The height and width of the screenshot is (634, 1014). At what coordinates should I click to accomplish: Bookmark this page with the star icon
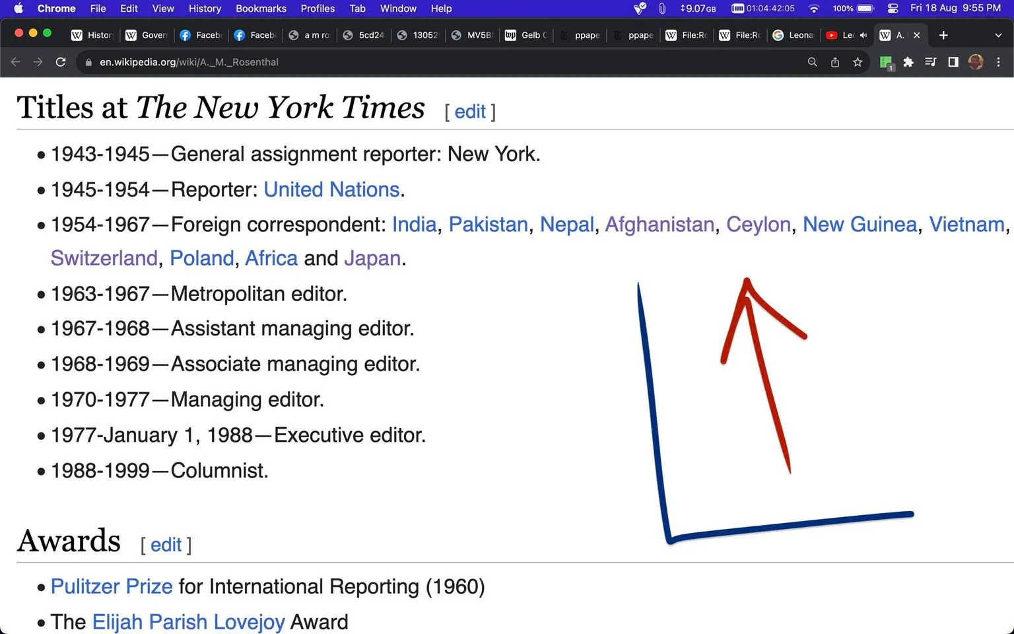(x=858, y=62)
